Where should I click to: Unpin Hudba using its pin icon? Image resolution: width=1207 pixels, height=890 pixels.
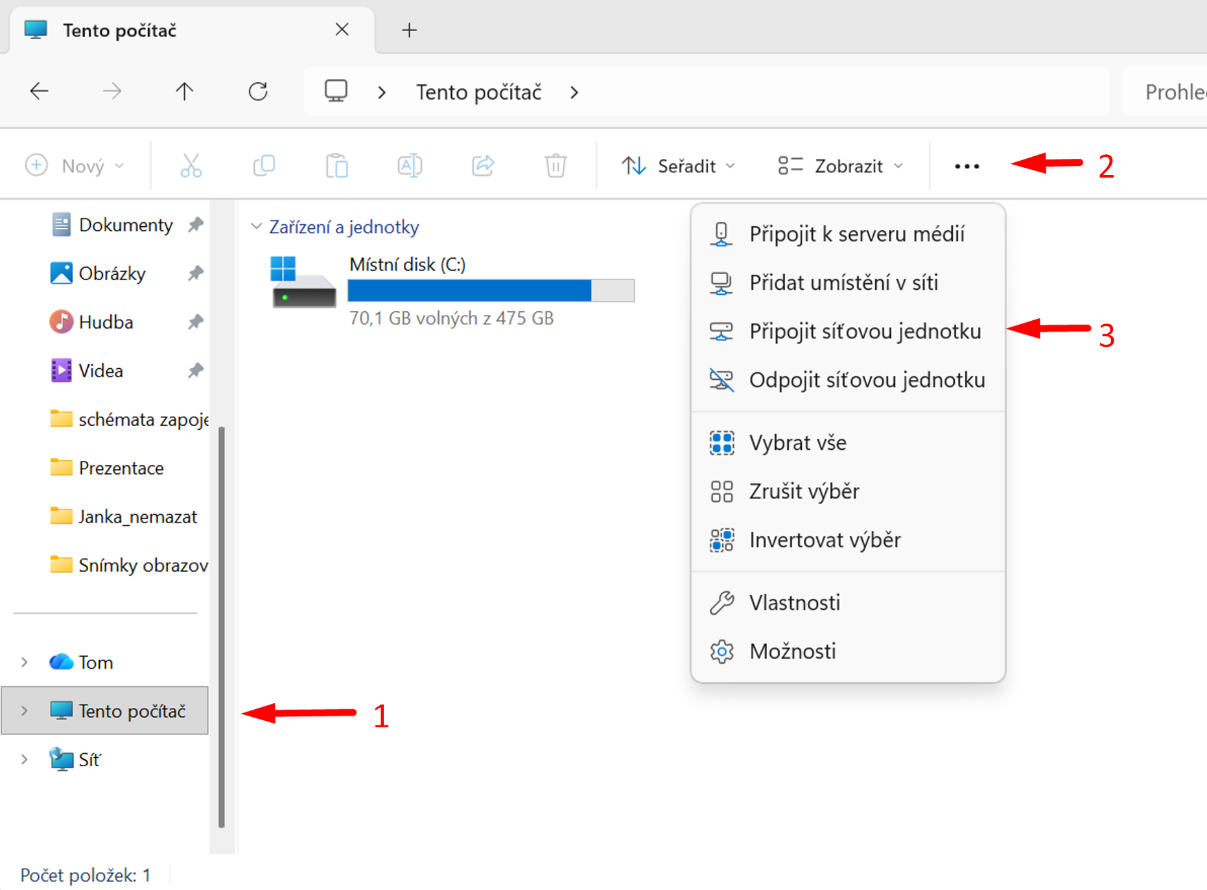[x=196, y=322]
